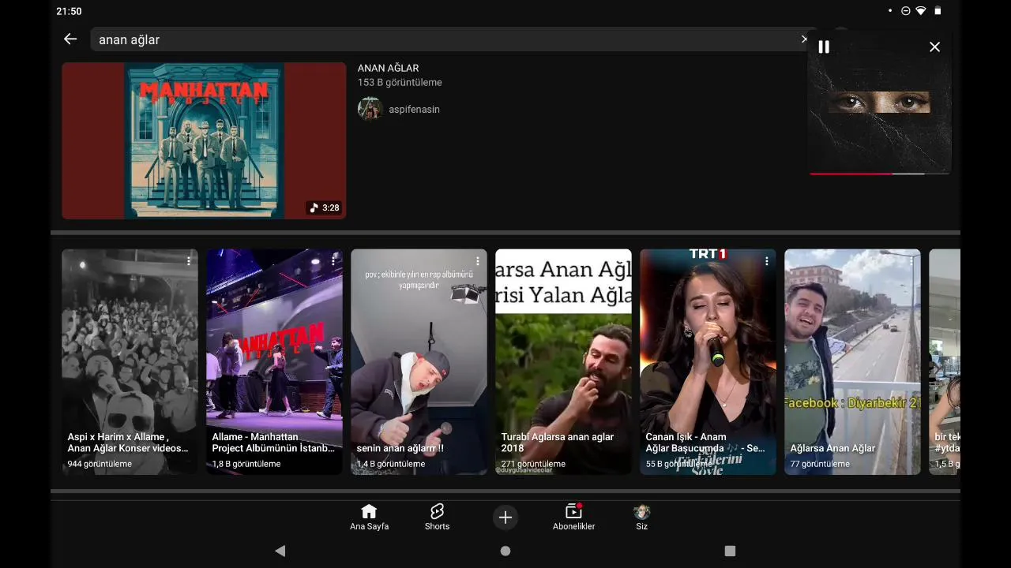The height and width of the screenshot is (568, 1011).
Task: Close the mini player
Action: coord(934,47)
